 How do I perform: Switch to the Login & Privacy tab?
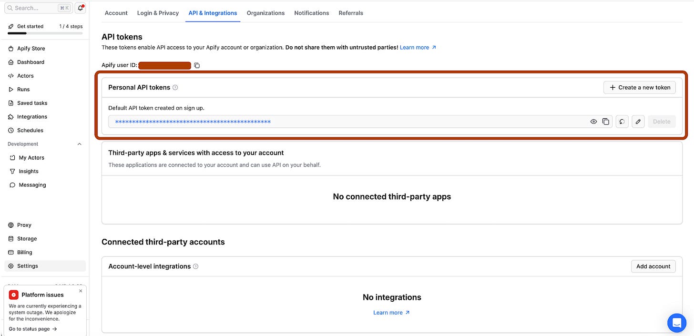pos(158,13)
